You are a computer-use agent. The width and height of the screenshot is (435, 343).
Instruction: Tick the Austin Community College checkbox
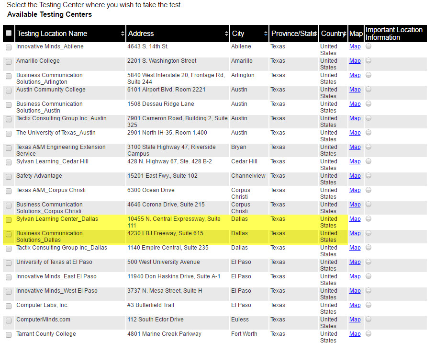[9, 91]
